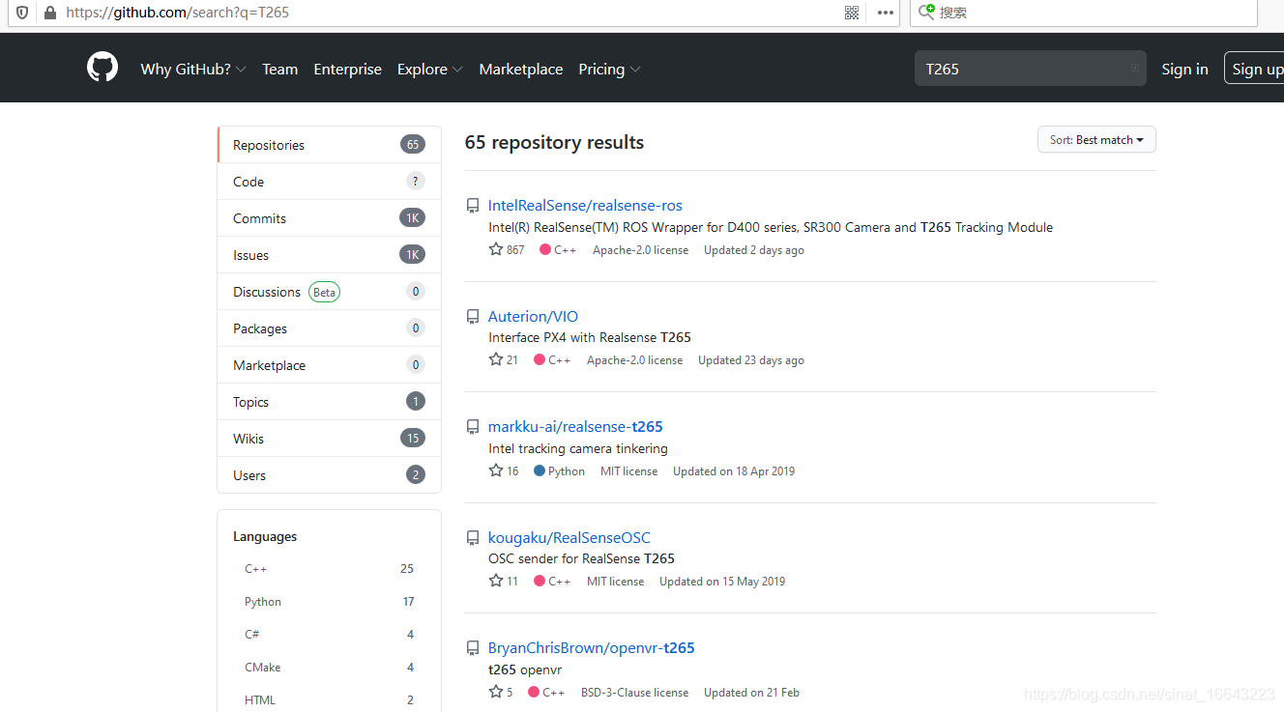Click "Interface PX4 with Realsense T265" description
Image resolution: width=1284 pixels, height=712 pixels.
coord(590,338)
